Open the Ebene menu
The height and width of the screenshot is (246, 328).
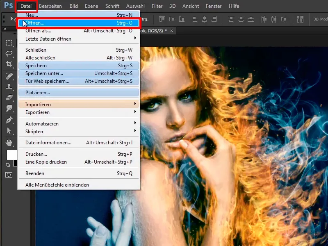pyautogui.click(x=91, y=6)
